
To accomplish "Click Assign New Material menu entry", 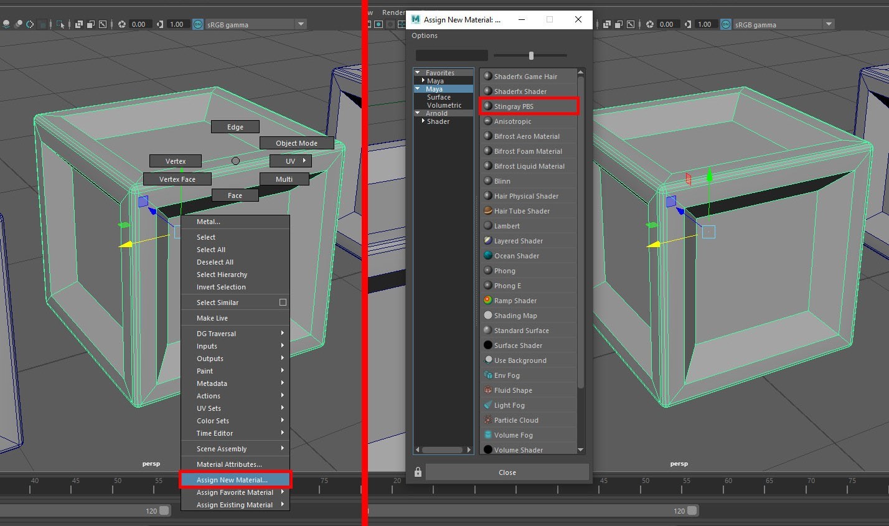I will click(x=235, y=480).
